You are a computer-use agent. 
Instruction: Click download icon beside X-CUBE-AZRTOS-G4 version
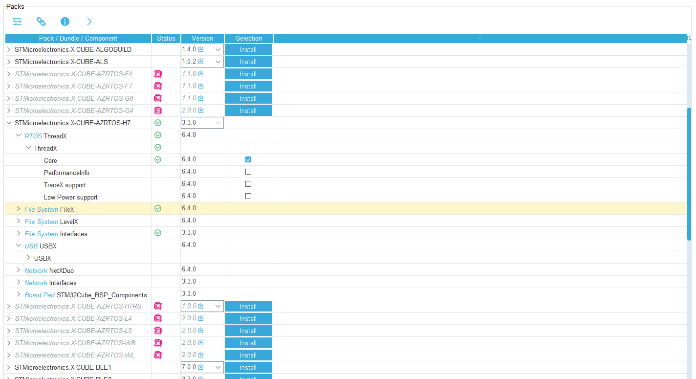pyautogui.click(x=201, y=111)
